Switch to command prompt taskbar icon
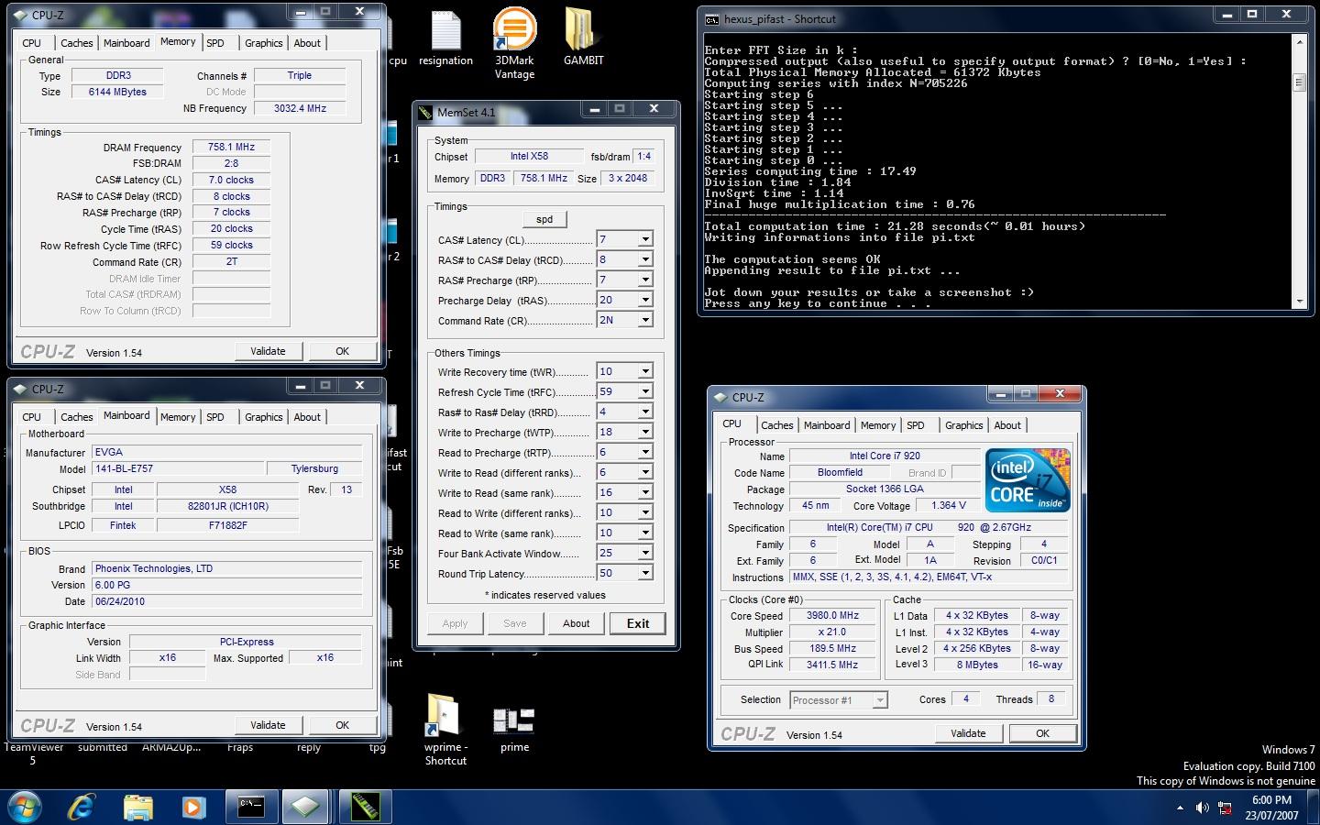 click(251, 808)
